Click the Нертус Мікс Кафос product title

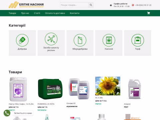(21, 104)
